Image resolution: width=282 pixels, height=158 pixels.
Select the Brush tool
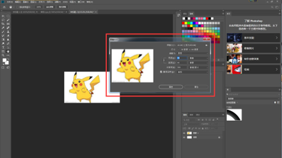pos(3,32)
